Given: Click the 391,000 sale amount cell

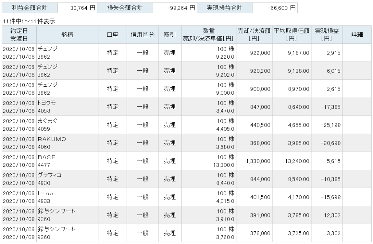Looking at the screenshot, I should click(254, 215).
